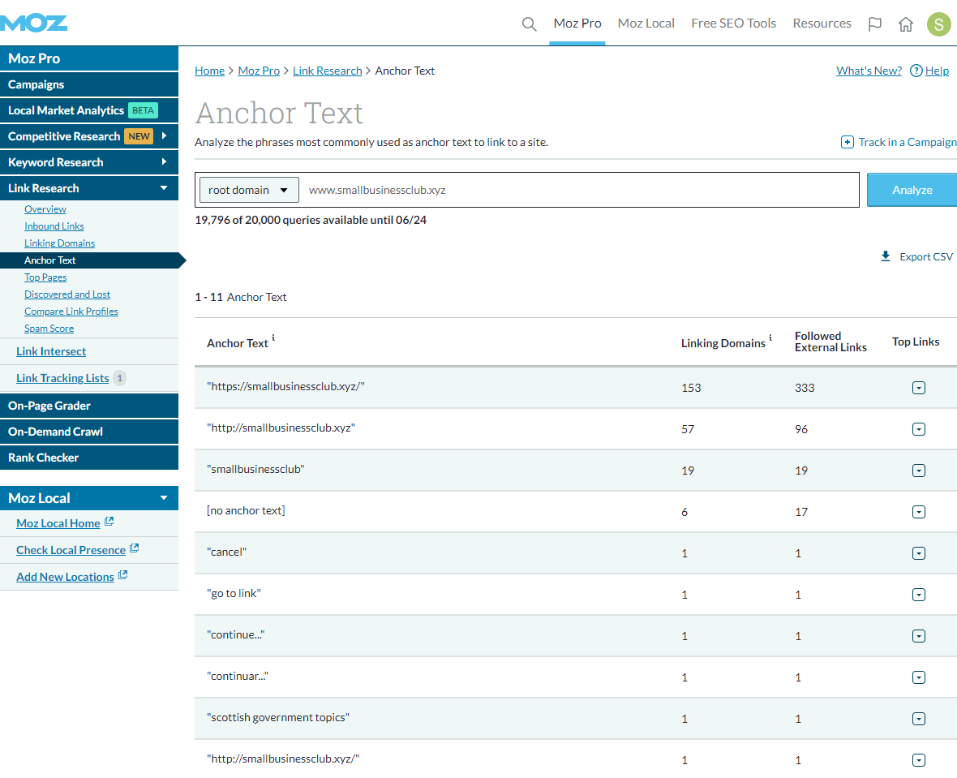
Task: Open On-Demand Crawl in sidebar
Action: click(x=89, y=432)
